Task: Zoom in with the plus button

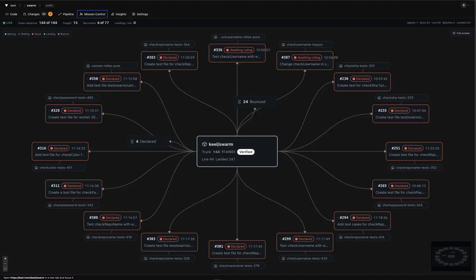Action: pyautogui.click(x=5, y=259)
